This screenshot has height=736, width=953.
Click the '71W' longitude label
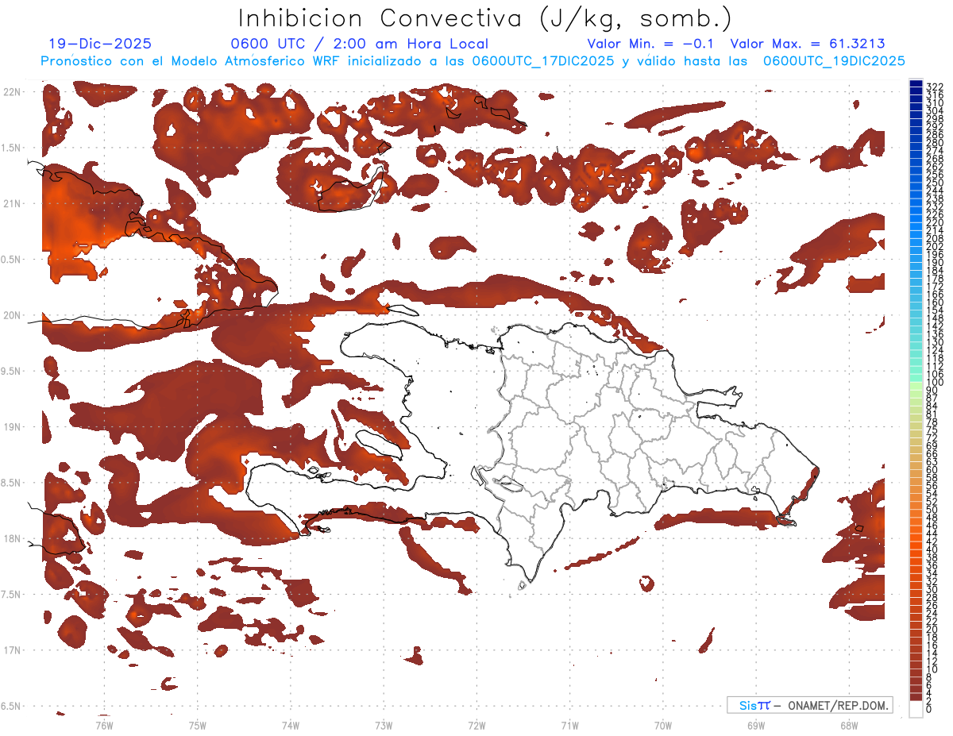[569, 726]
